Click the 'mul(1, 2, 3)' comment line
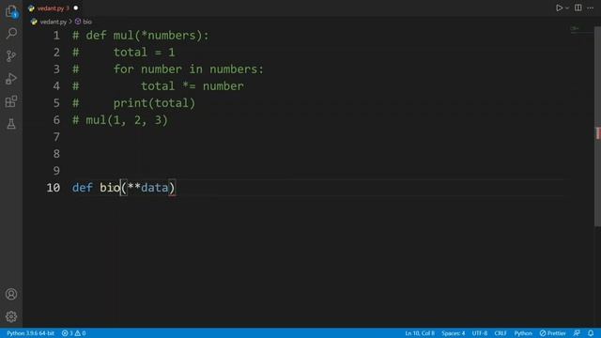Image resolution: width=601 pixels, height=338 pixels. (x=127, y=120)
